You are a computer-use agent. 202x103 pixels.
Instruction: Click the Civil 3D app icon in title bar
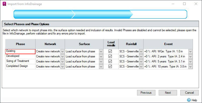(x=4, y=4)
